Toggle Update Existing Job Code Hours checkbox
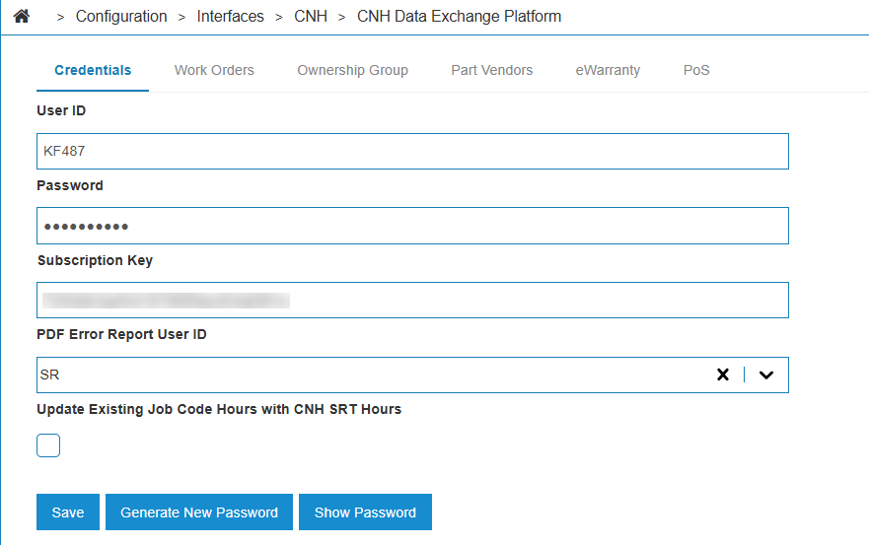869x545 pixels. 48,445
